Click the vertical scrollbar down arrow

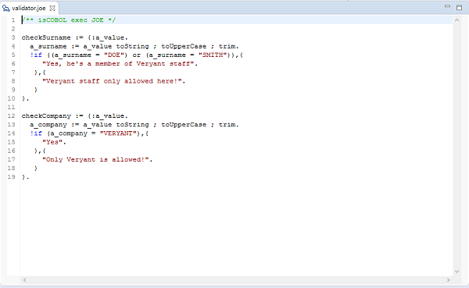456,272
